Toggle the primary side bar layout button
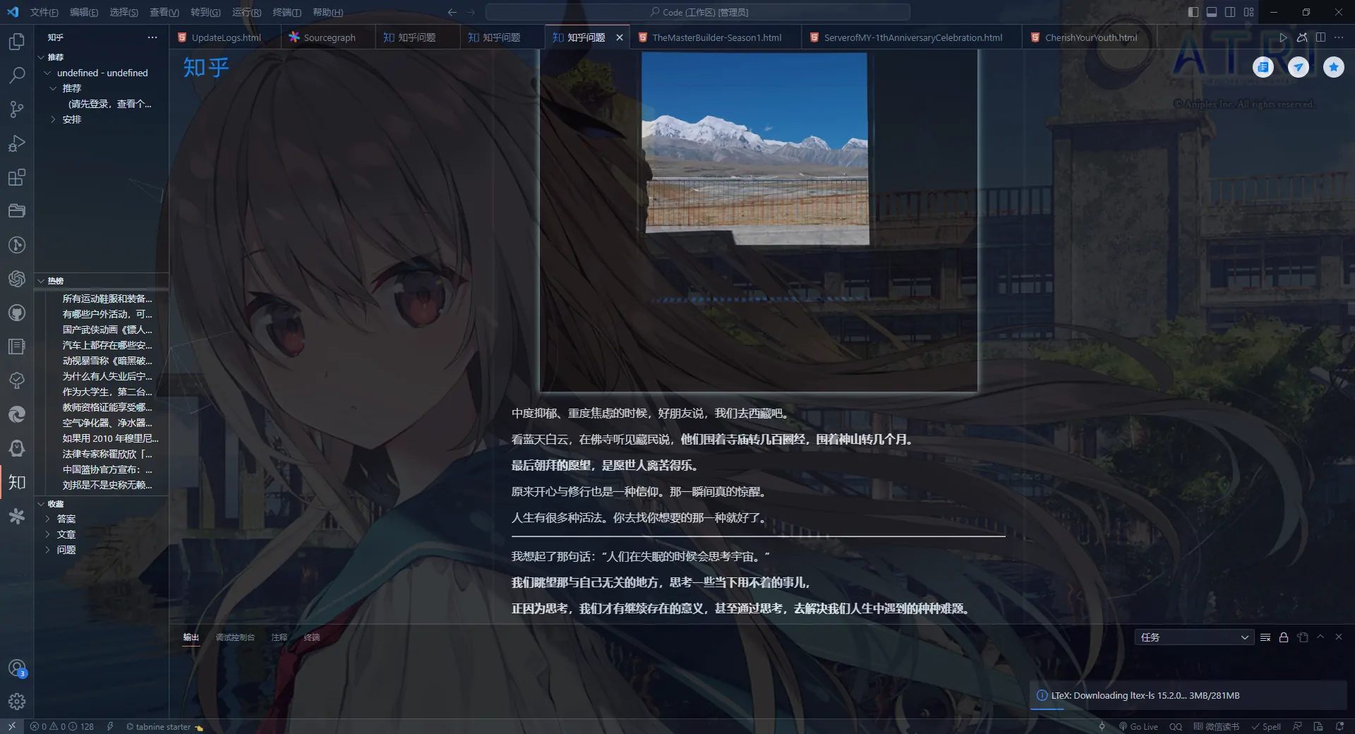Viewport: 1355px width, 734px height. [x=1193, y=12]
